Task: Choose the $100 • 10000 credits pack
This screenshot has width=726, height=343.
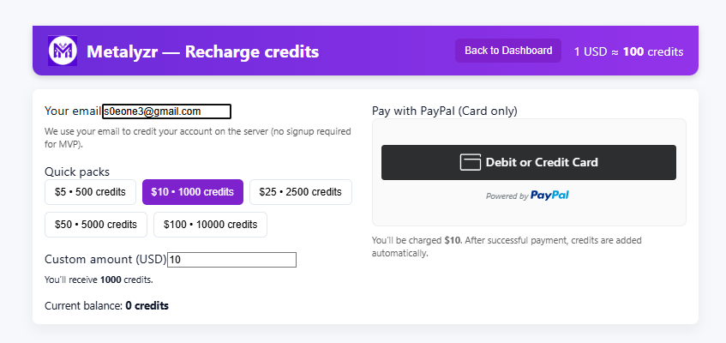Action: pos(210,225)
